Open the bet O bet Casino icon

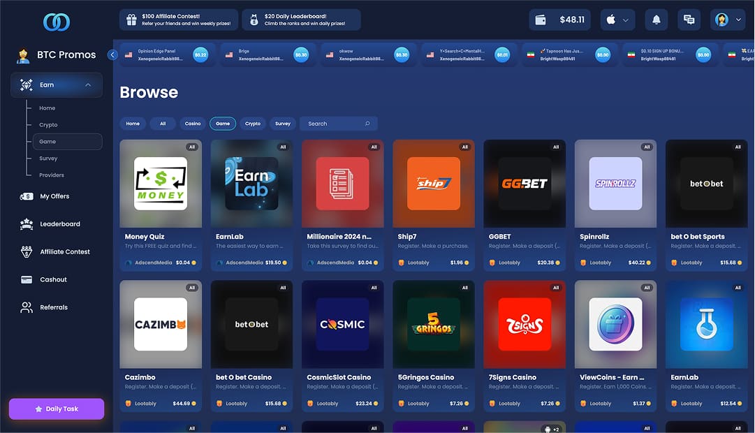pyautogui.click(x=252, y=324)
